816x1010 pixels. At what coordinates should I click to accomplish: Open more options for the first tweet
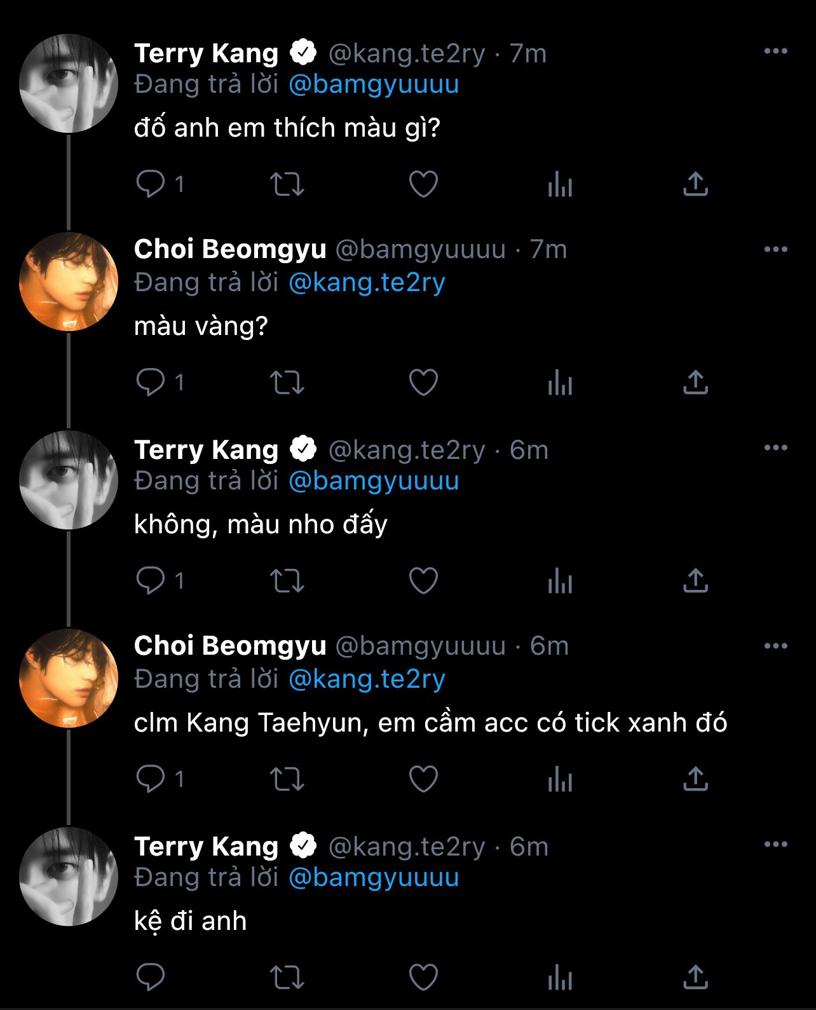775,51
